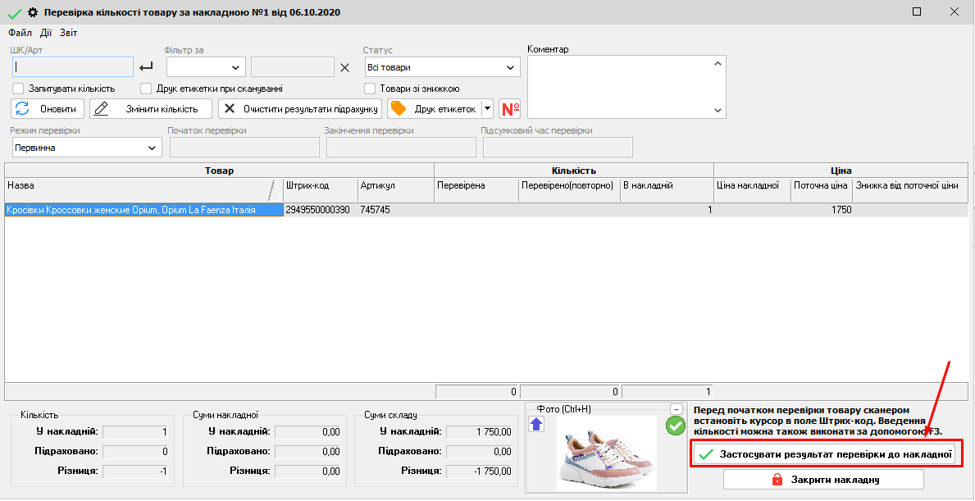Enable Запитувати кількість checkbox
The width and height of the screenshot is (975, 501).
(x=18, y=89)
